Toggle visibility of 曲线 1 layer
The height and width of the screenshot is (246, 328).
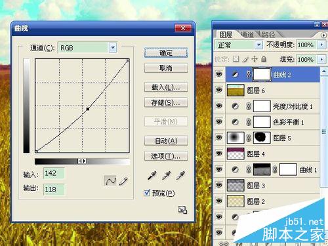(x=219, y=169)
